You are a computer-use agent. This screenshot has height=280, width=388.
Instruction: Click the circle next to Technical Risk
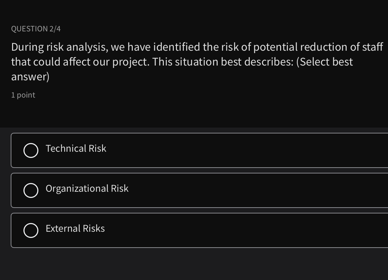click(x=31, y=150)
